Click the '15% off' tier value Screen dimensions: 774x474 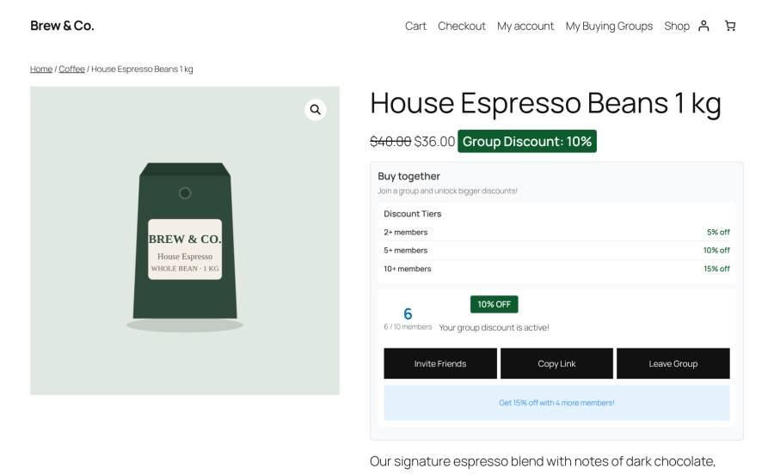(x=716, y=269)
